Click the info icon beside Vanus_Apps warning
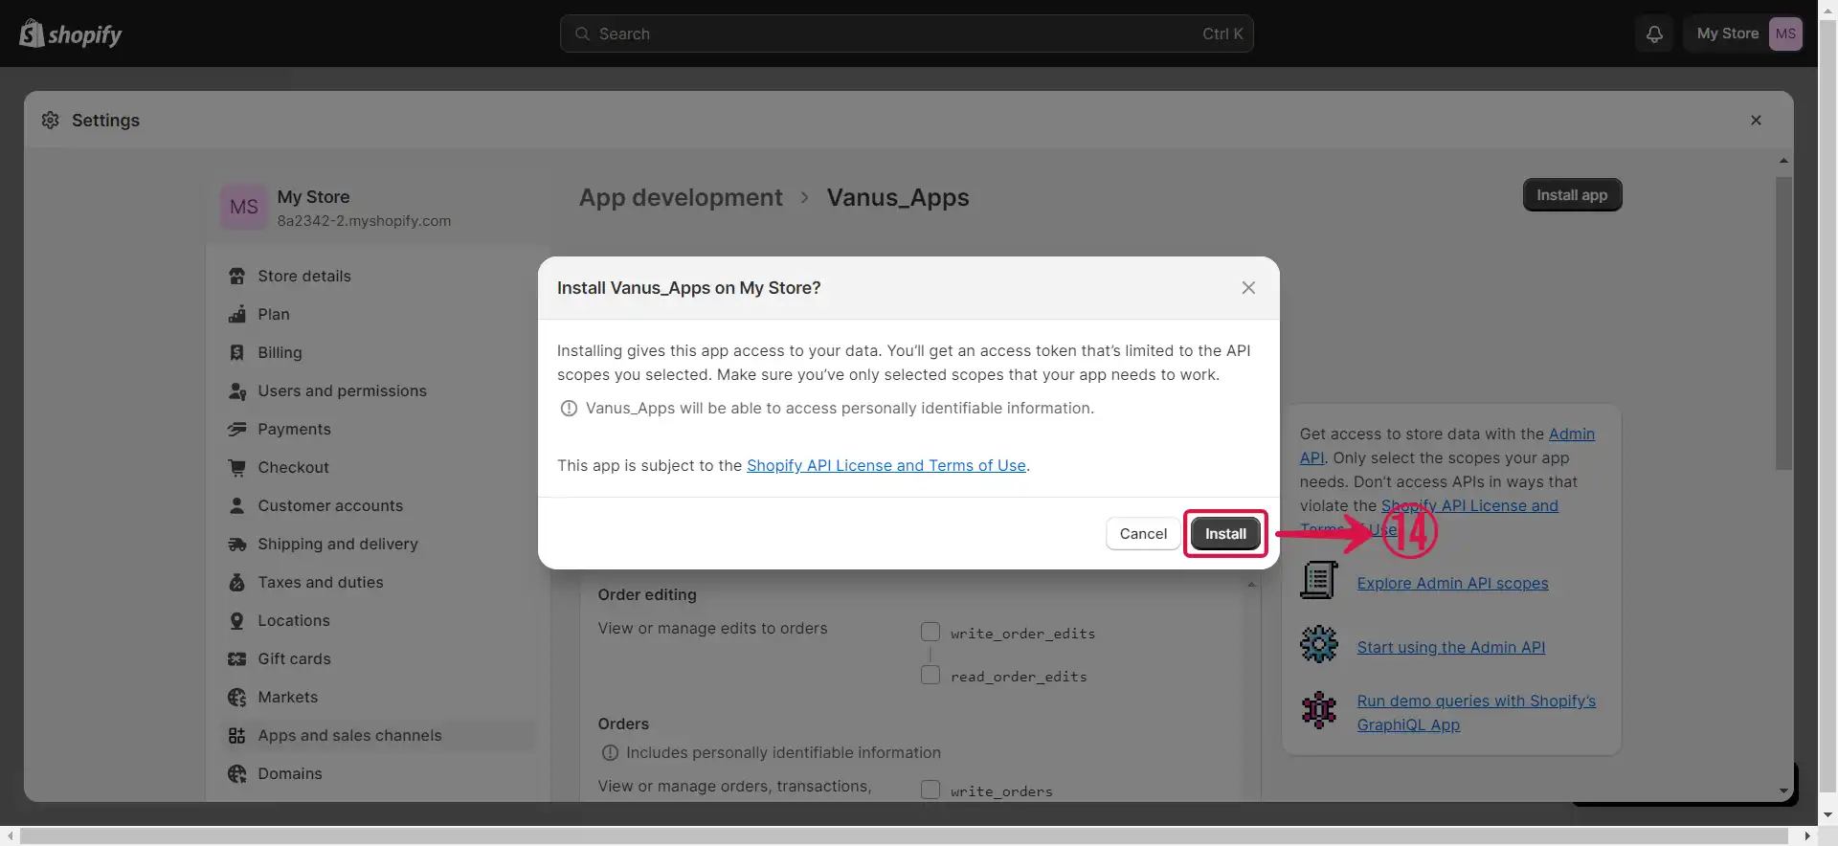This screenshot has height=846, width=1838. (x=569, y=409)
